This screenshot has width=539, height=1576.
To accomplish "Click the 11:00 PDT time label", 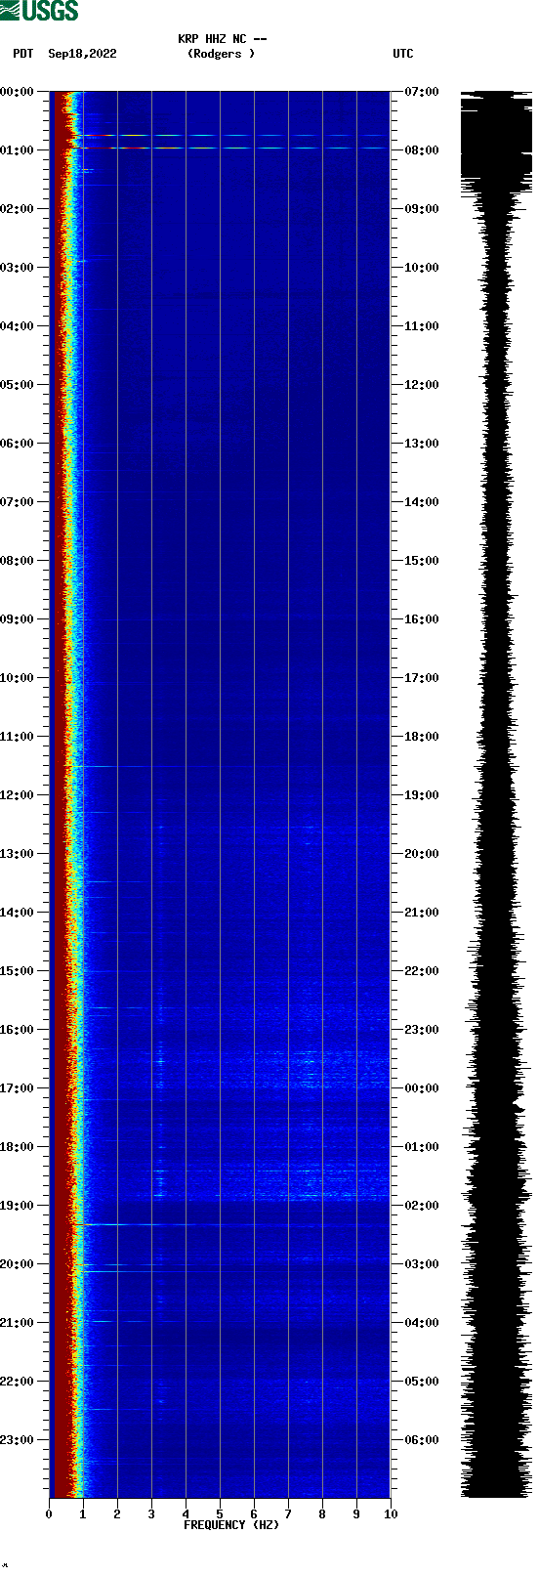I will 18,737.
